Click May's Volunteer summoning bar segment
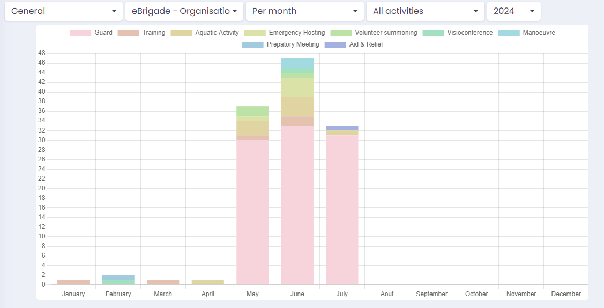This screenshot has height=308, width=604. [253, 111]
